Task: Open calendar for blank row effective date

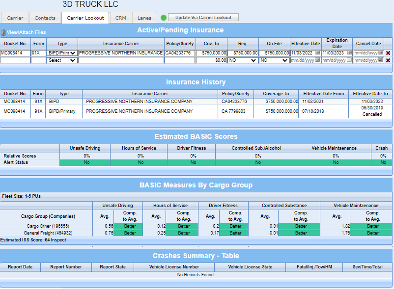Action: [x=318, y=60]
